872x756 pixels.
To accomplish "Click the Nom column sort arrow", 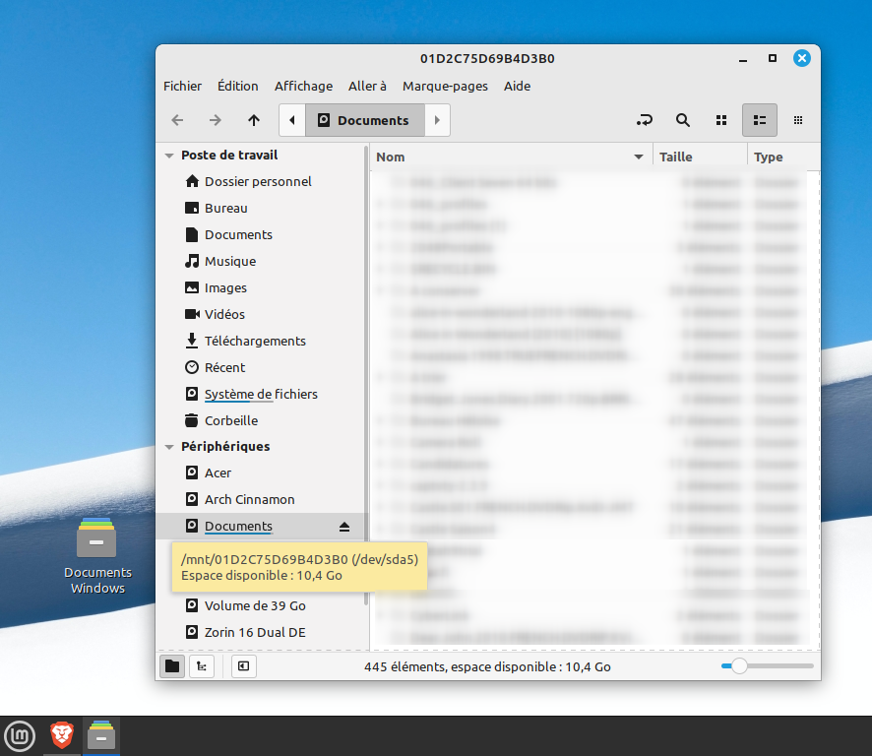I will (x=639, y=157).
